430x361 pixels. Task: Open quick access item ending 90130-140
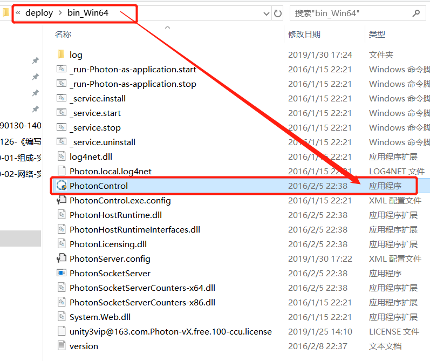(21, 126)
